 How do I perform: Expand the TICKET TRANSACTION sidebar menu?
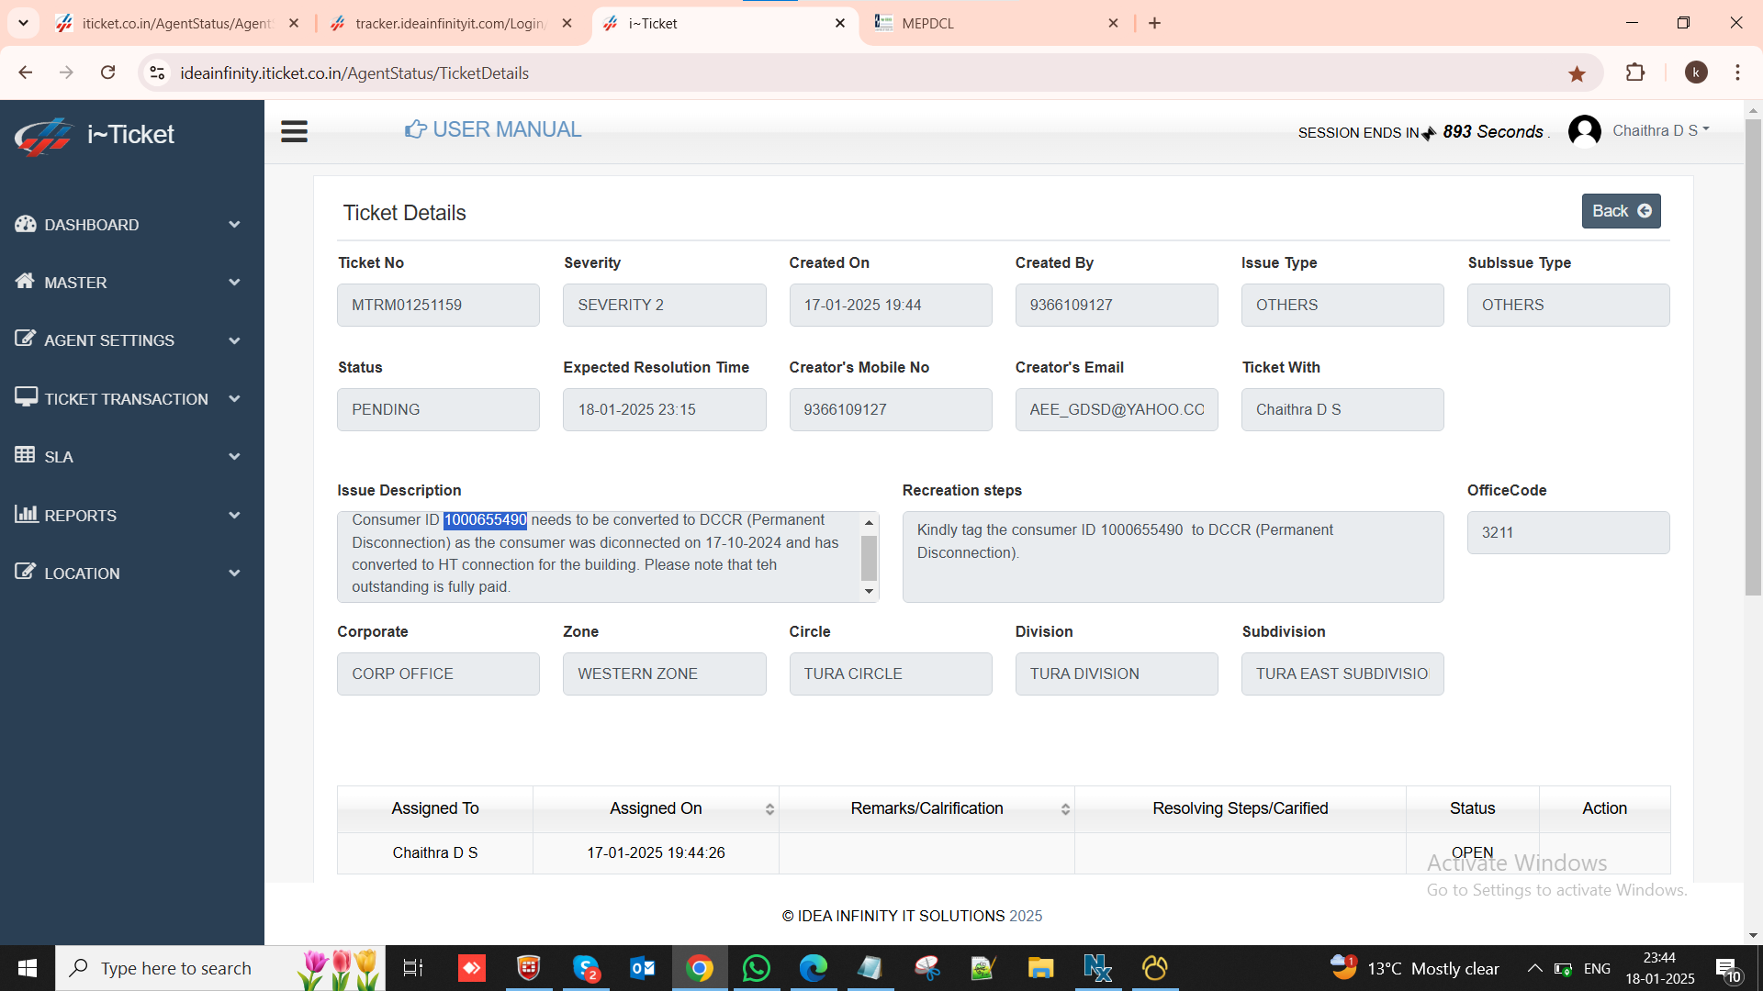(129, 398)
